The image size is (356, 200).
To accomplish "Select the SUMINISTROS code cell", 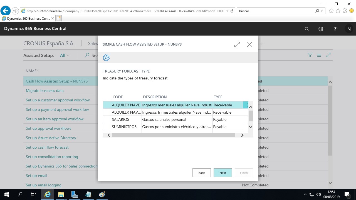I will 126,127.
